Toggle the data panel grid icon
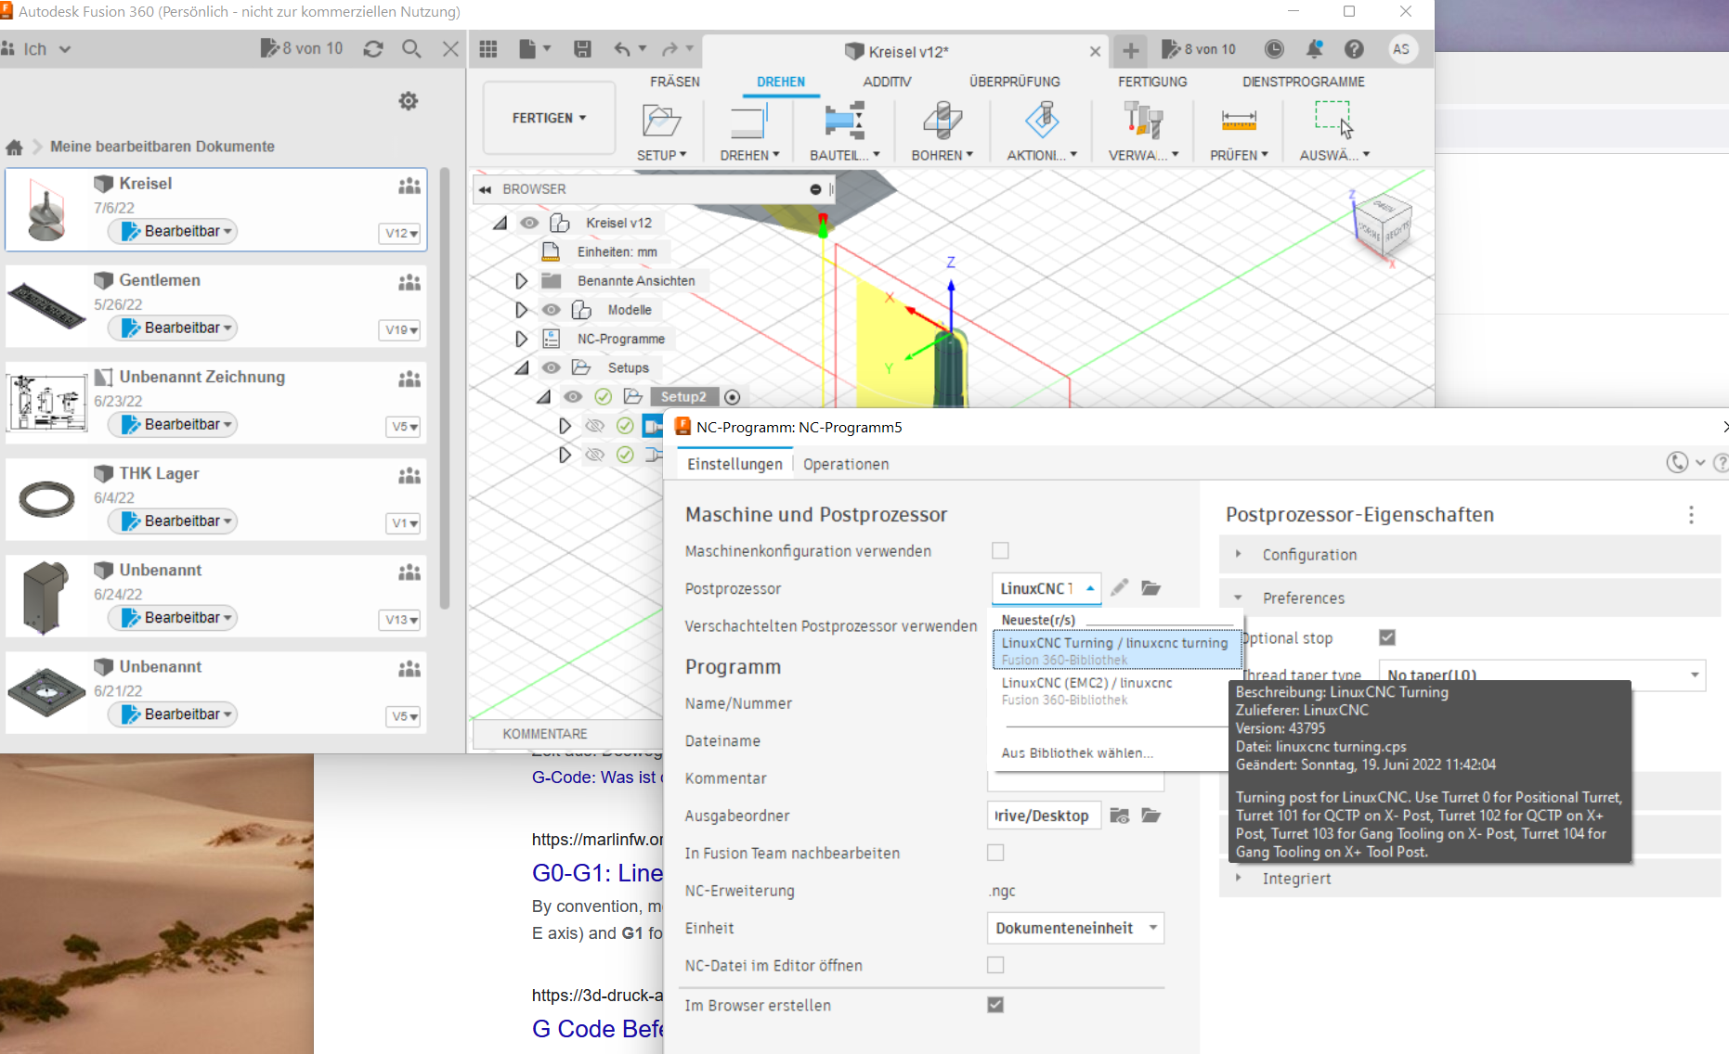 coord(488,49)
